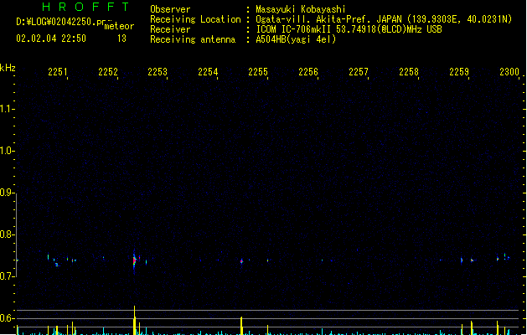This screenshot has height=335, width=527.
Task: Click the 2300 time marker
Action: [509, 72]
